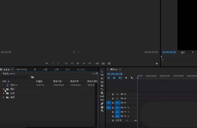This screenshot has height=128, width=197.
Task: Select the Rolling Edit tool
Action: pos(102,86)
